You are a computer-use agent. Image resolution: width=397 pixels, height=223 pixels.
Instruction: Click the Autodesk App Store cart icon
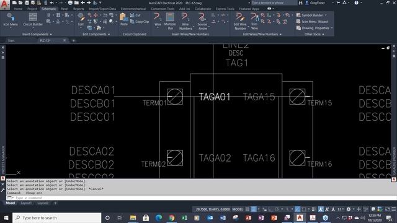[338, 2]
